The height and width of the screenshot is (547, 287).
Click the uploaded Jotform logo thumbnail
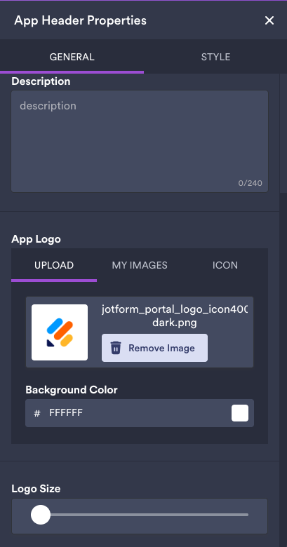[x=60, y=332]
